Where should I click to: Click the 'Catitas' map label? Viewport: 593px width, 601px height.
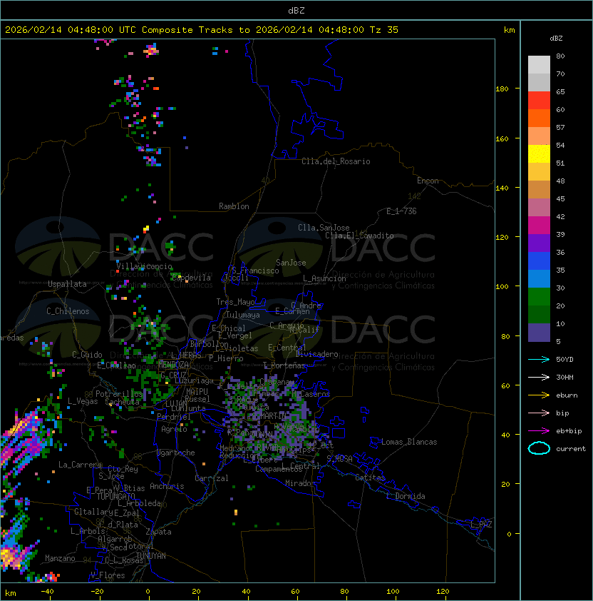[370, 478]
